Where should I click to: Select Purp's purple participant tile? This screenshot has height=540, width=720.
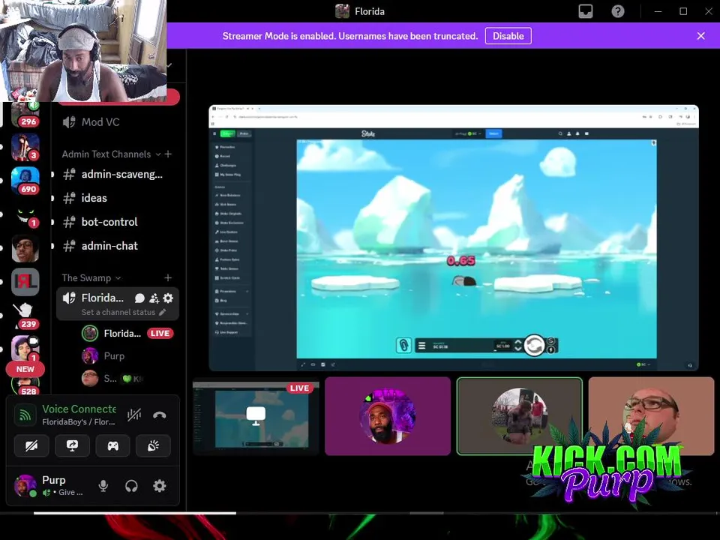[388, 416]
